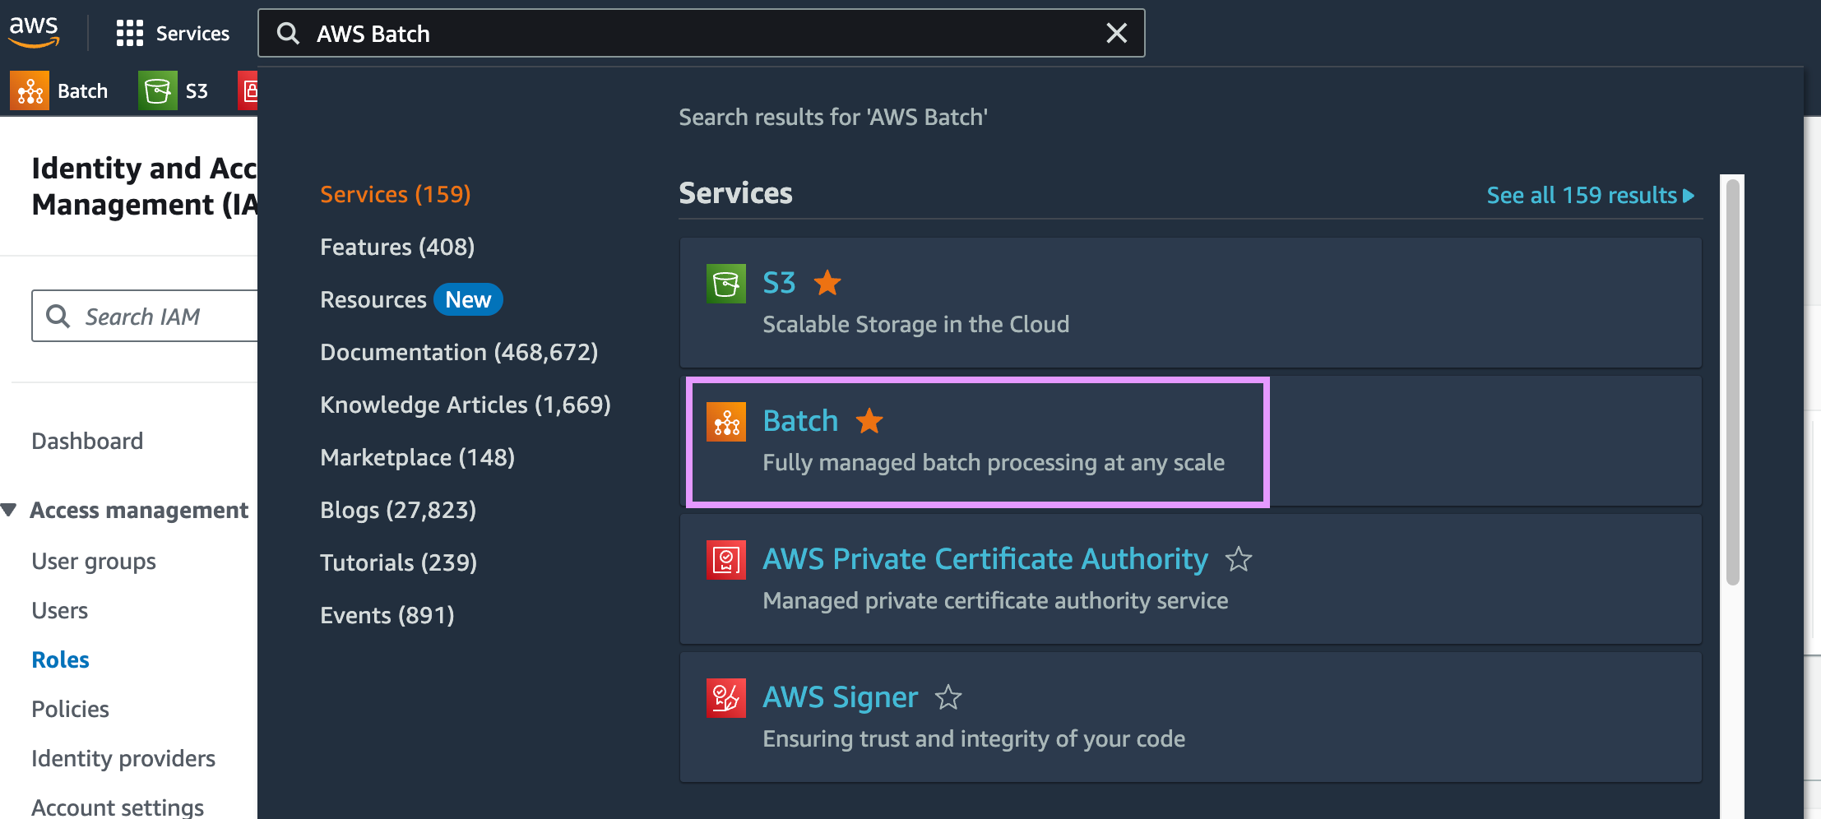Select the Features (408) category
1821x819 pixels.
tap(396, 247)
